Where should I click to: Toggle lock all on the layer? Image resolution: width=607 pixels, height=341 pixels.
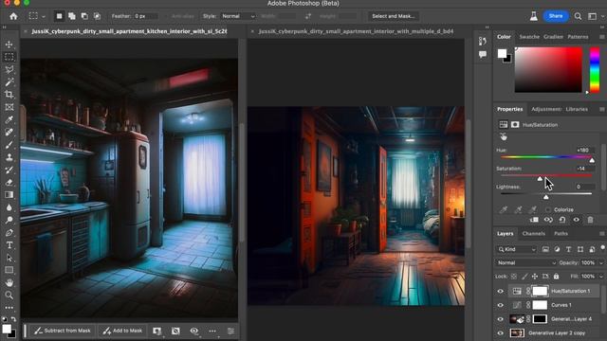[x=556, y=277]
